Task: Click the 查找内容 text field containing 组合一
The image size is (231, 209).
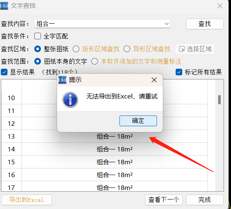Action: click(x=102, y=24)
